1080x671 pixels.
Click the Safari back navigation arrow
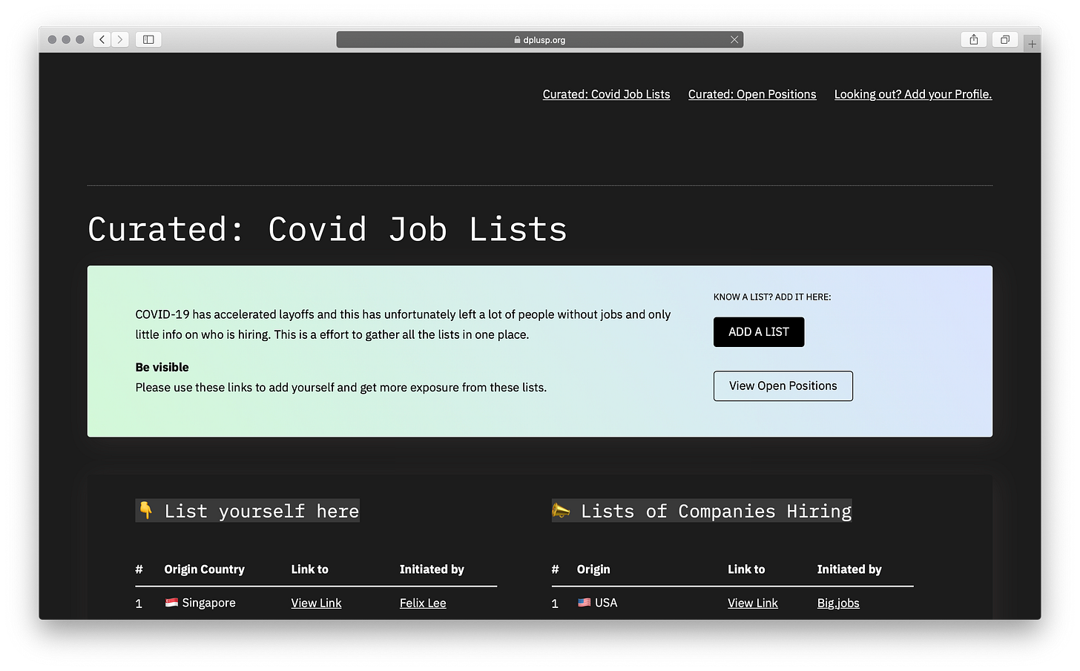click(x=102, y=39)
